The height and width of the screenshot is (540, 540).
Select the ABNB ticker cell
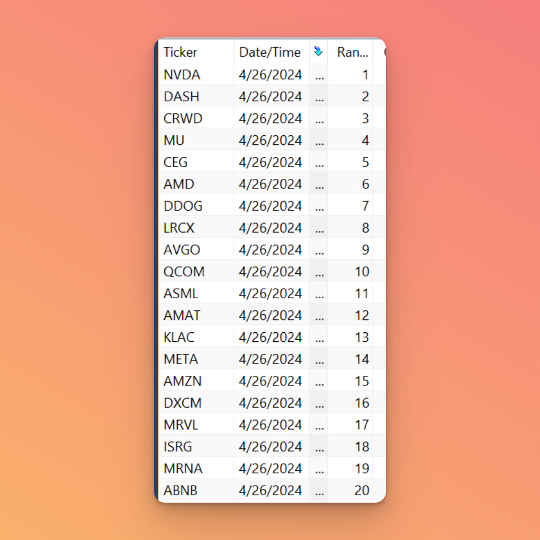(x=196, y=490)
